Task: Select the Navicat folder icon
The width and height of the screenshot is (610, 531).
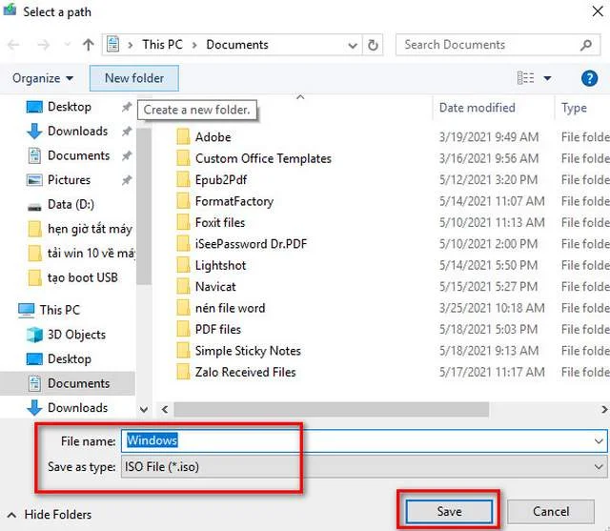Action: pos(183,287)
